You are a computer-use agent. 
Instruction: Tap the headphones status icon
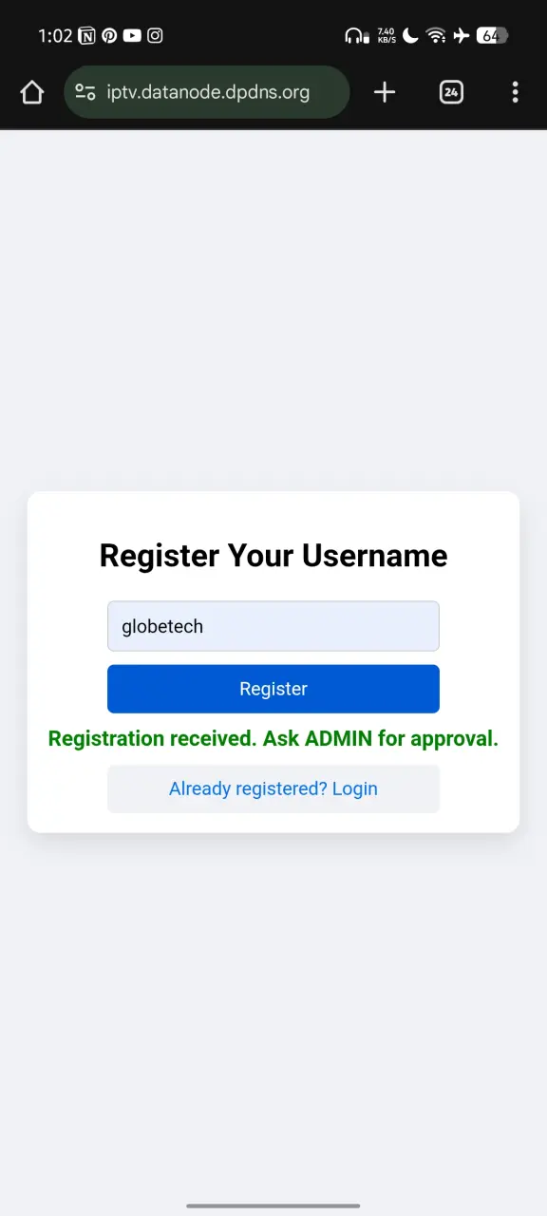[x=356, y=36]
